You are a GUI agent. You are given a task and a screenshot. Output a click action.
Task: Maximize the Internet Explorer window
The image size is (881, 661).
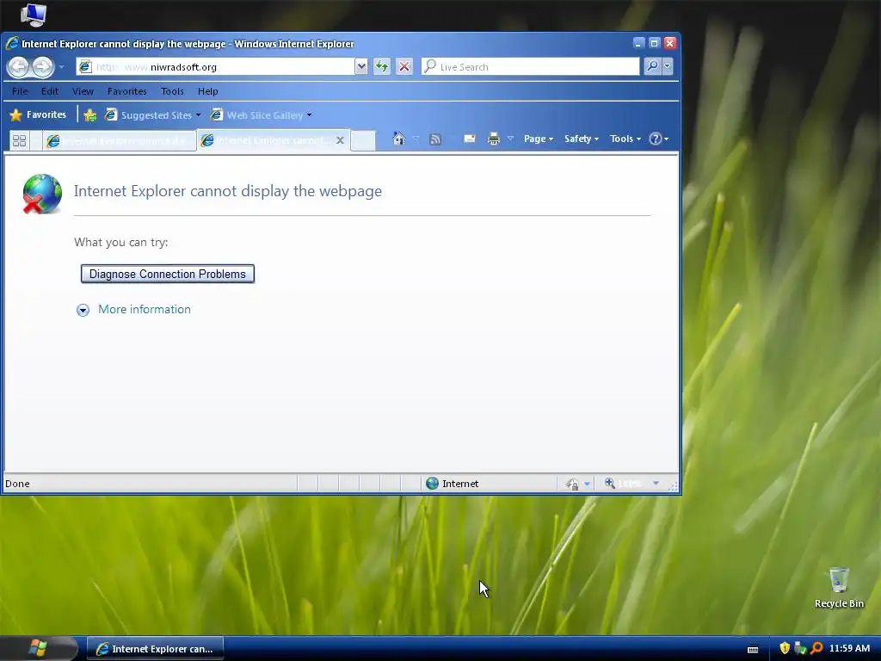click(654, 43)
